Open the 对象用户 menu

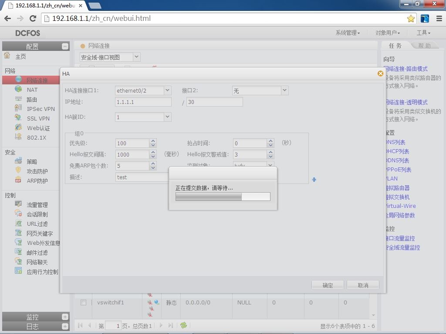387,33
